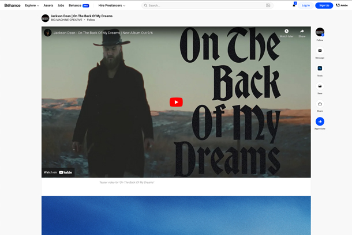
Task: Click Follow link beside creator name
Action: 91,20
